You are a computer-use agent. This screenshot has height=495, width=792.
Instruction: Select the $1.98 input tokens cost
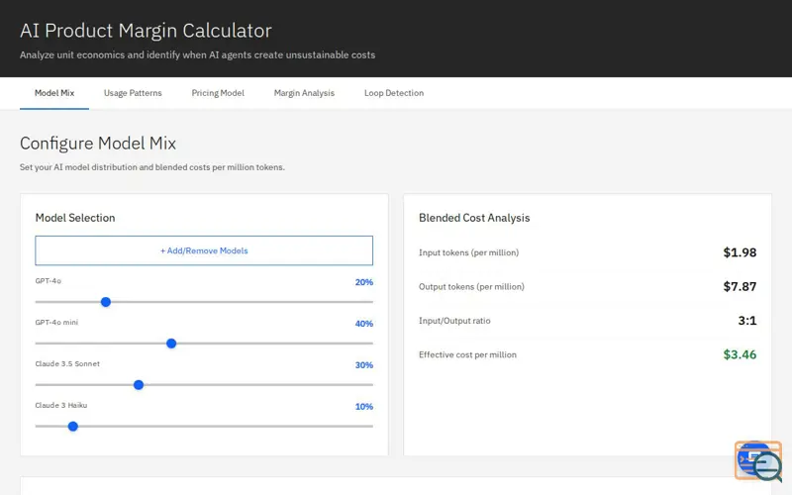click(740, 252)
